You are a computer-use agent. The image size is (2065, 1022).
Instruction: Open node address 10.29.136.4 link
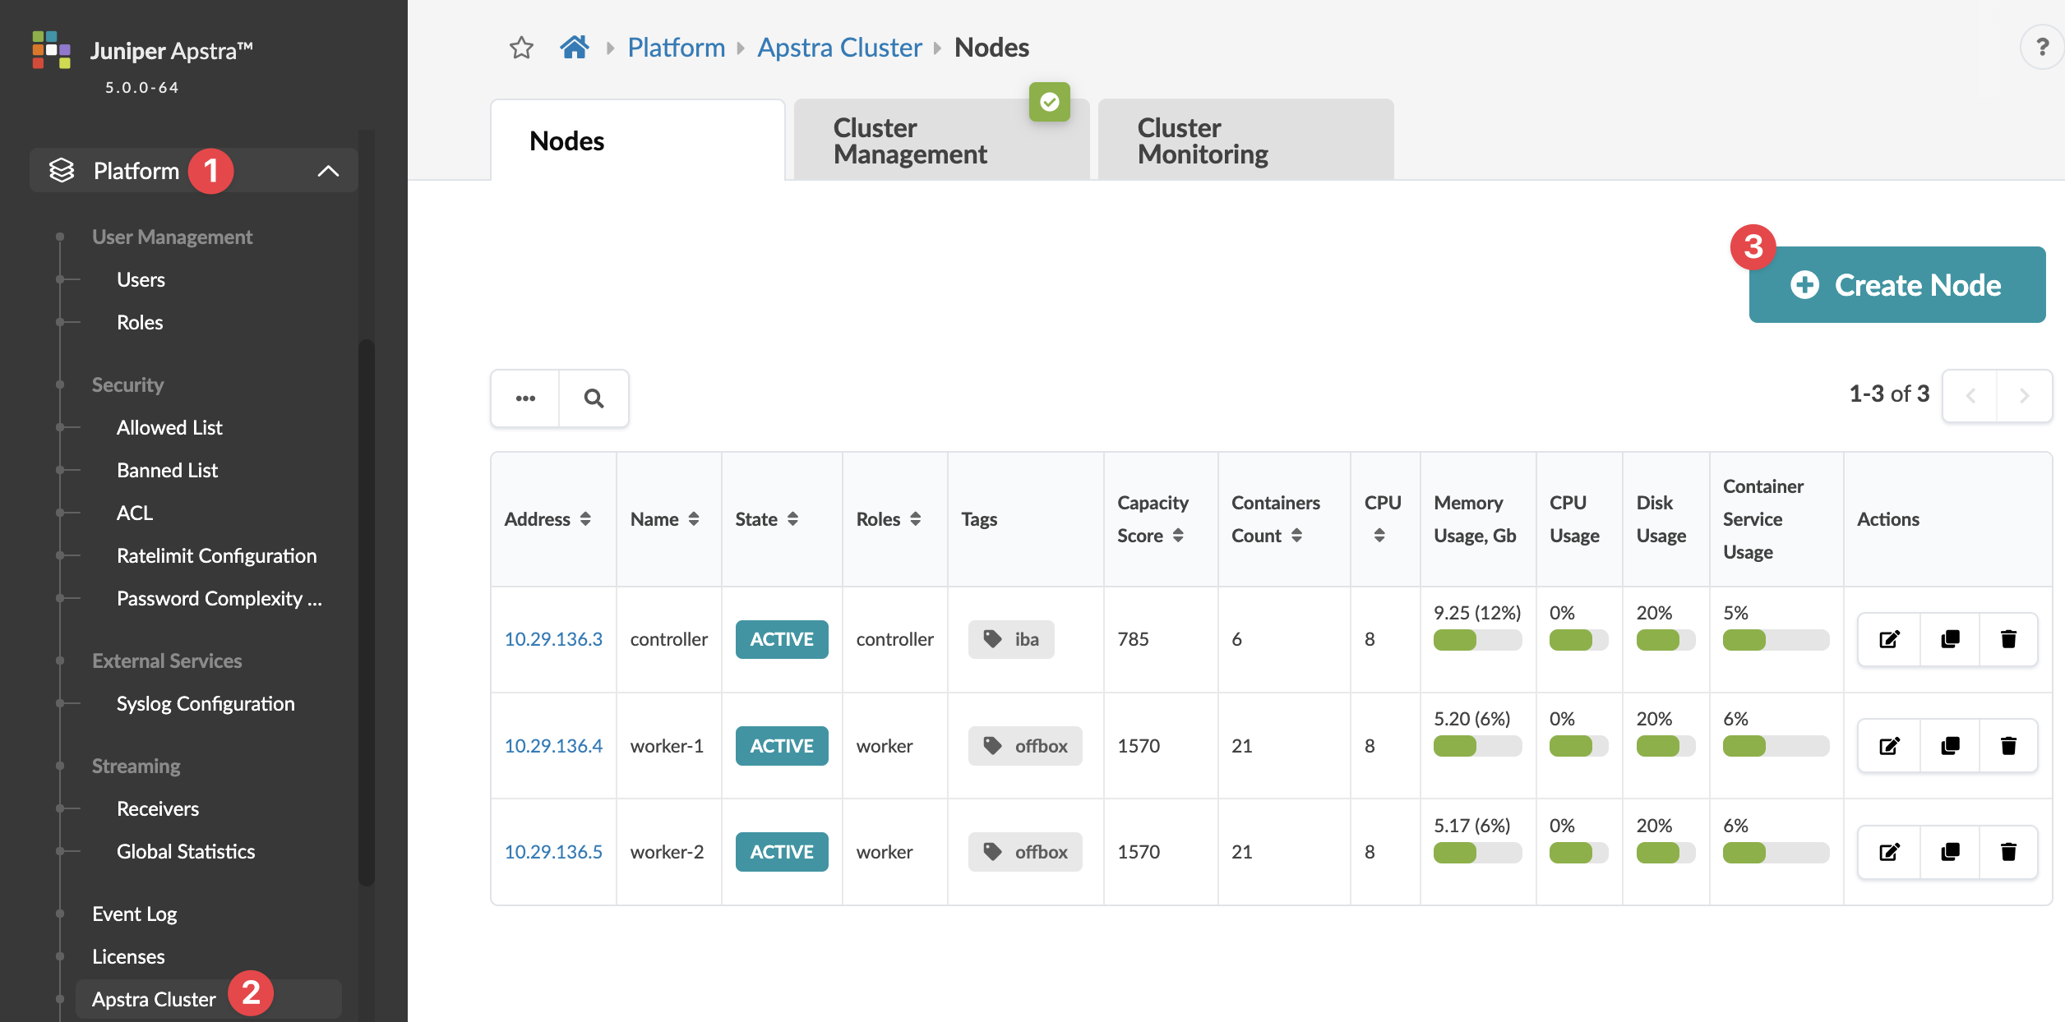[553, 746]
